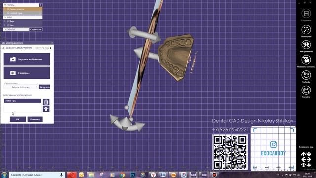Click the right tab scroll arrow
316x178 pixels.
pos(51,48)
